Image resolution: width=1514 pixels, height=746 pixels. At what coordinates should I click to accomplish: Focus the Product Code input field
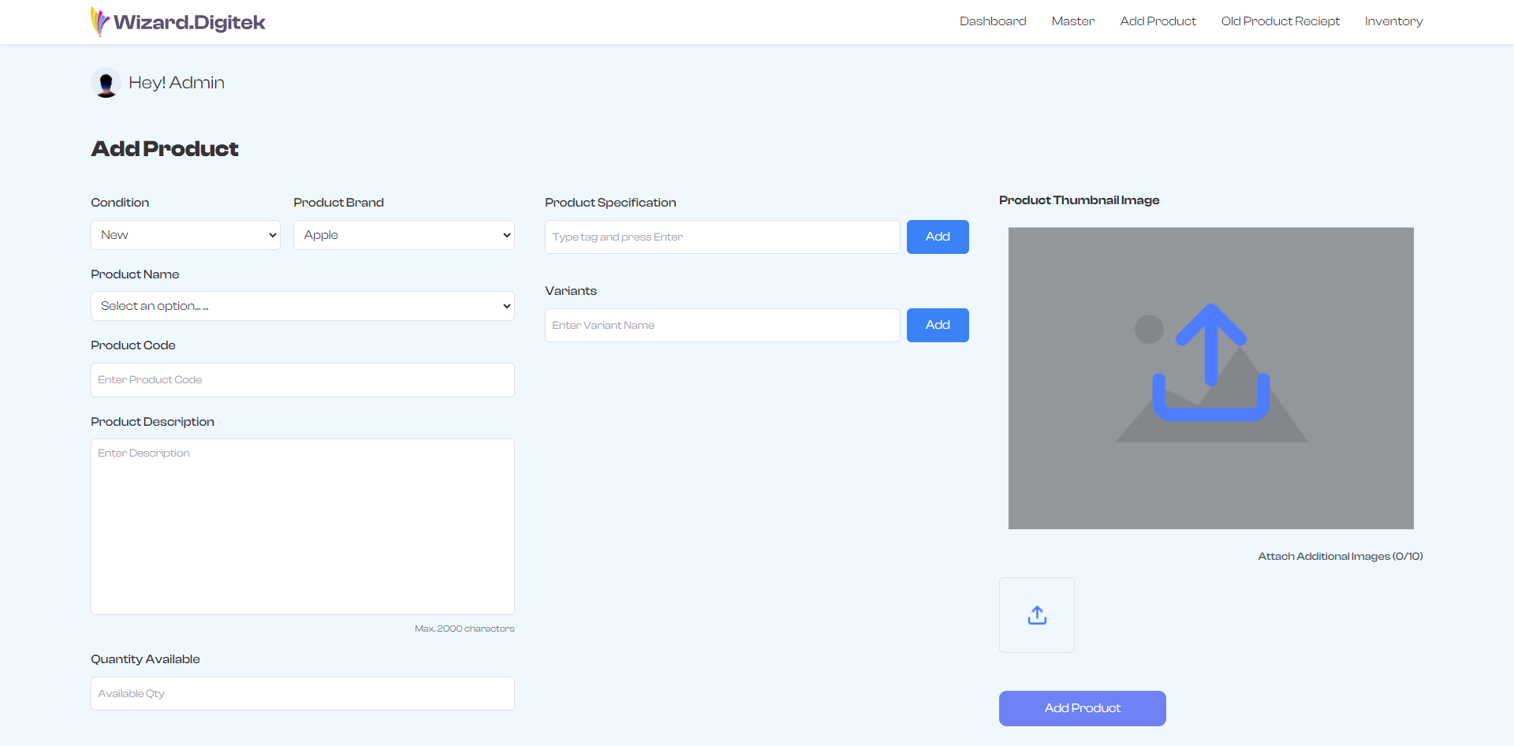click(302, 380)
